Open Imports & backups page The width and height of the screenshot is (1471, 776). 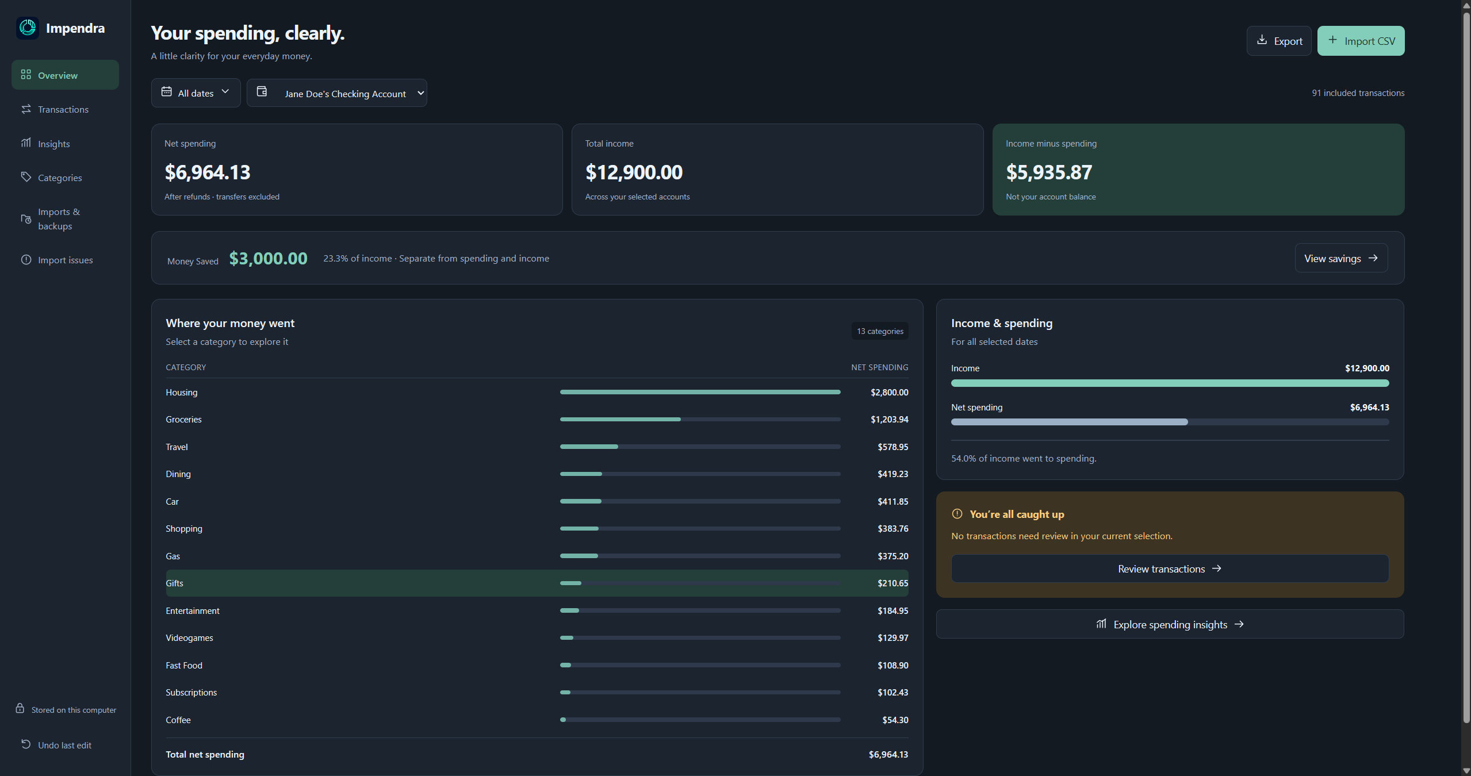(65, 219)
